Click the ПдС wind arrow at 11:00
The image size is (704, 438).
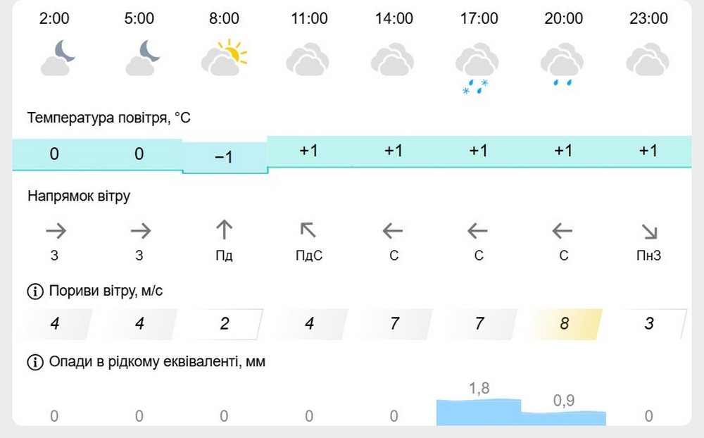(x=308, y=230)
